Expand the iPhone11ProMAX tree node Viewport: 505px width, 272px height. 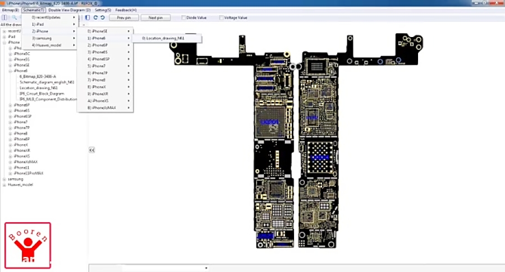10,173
